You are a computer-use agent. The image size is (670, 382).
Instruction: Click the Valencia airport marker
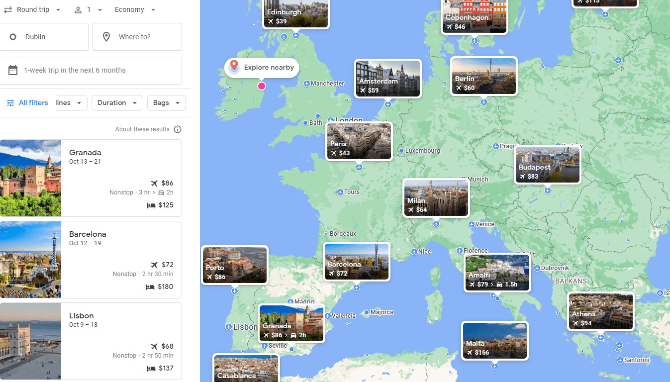click(328, 316)
